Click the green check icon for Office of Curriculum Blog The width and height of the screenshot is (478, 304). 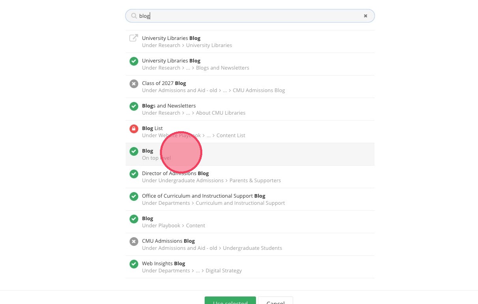point(134,196)
